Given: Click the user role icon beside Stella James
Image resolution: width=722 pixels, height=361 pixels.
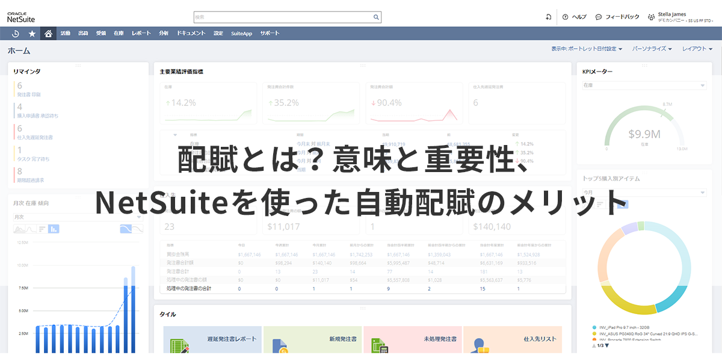Looking at the screenshot, I should tap(652, 17).
